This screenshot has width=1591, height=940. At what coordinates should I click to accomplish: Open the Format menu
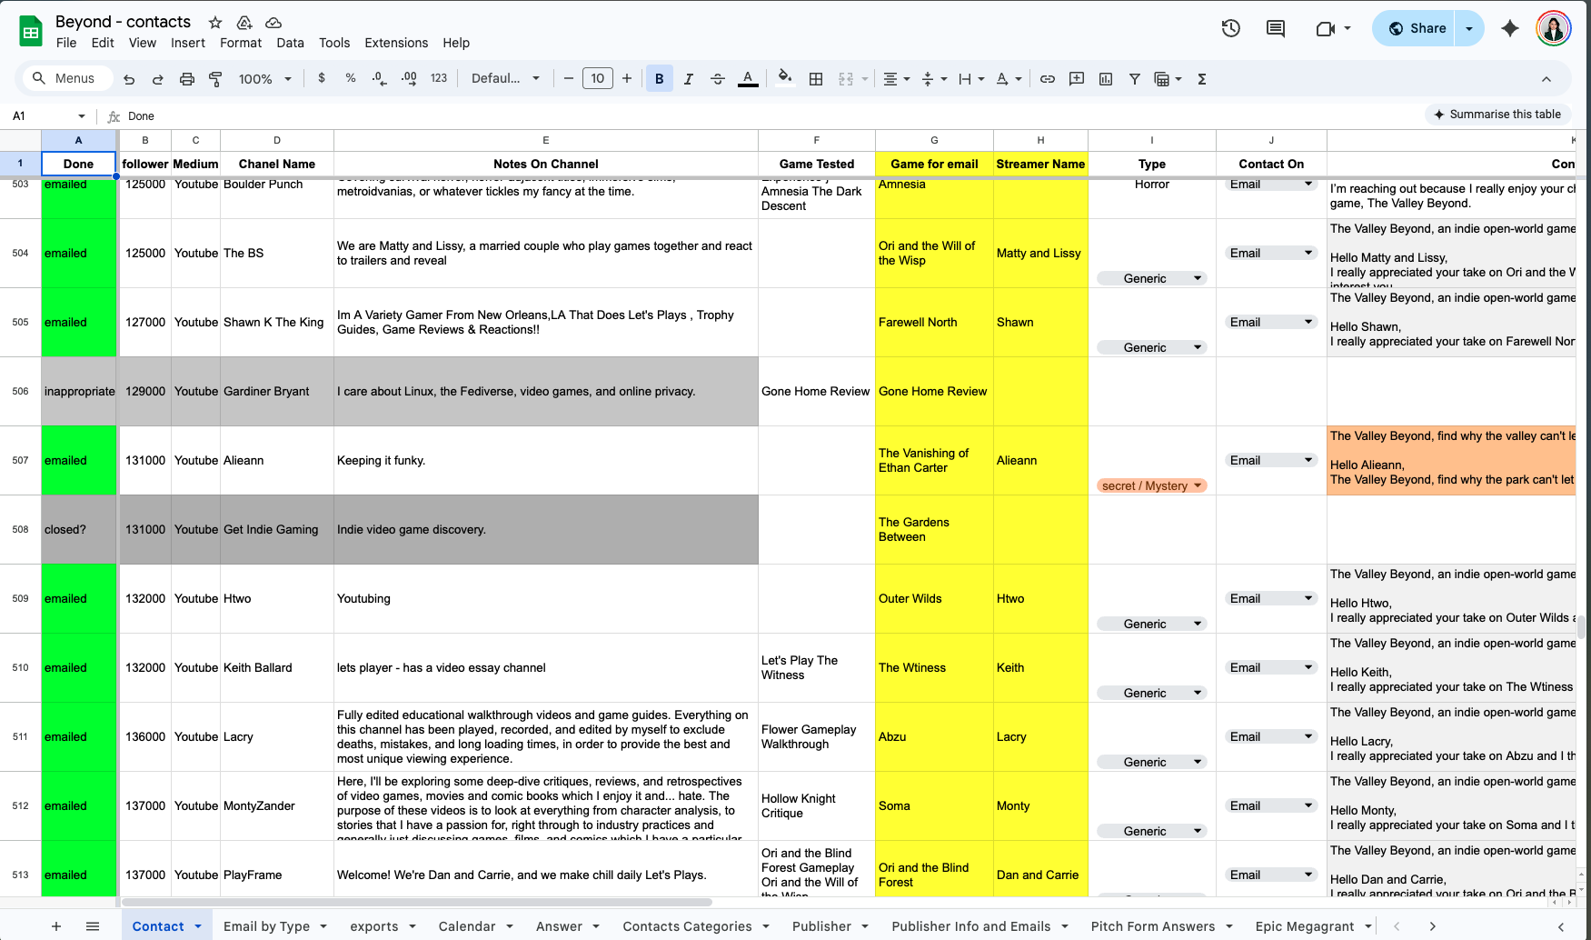241,43
